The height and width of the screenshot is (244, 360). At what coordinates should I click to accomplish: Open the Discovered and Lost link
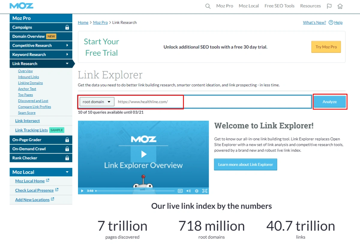pyautogui.click(x=33, y=101)
